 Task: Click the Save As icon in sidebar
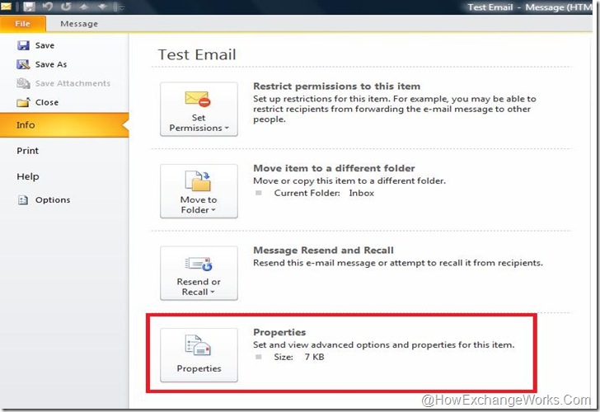[x=23, y=64]
